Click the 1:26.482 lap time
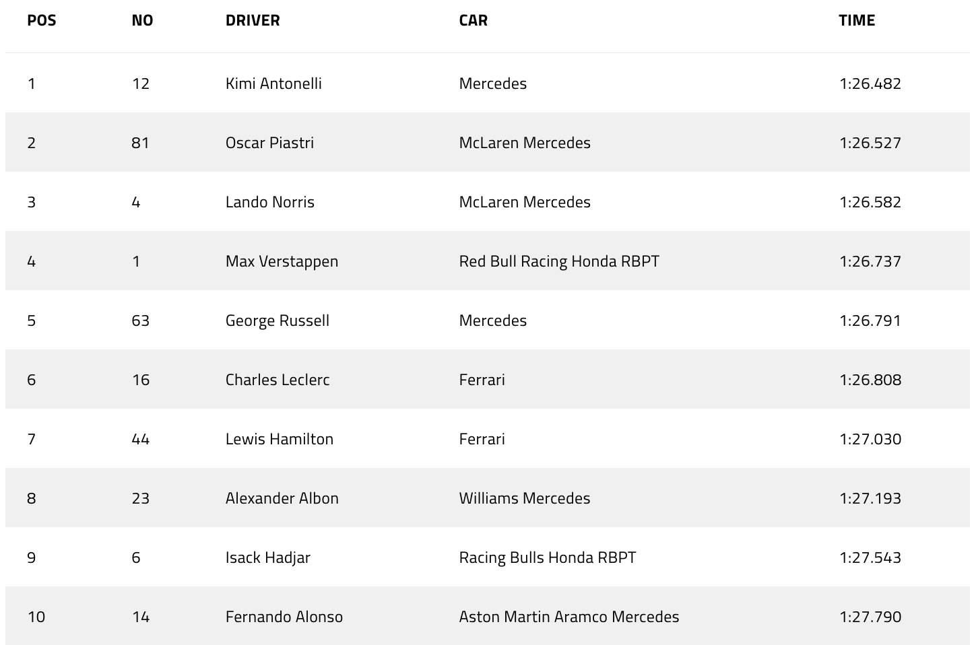The image size is (974, 645). coord(870,83)
